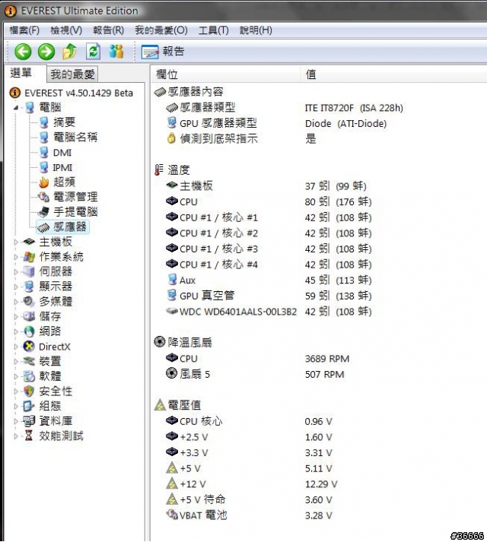This screenshot has width=487, height=542.
Task: Open the 檢視(V) menu
Action: (x=66, y=30)
